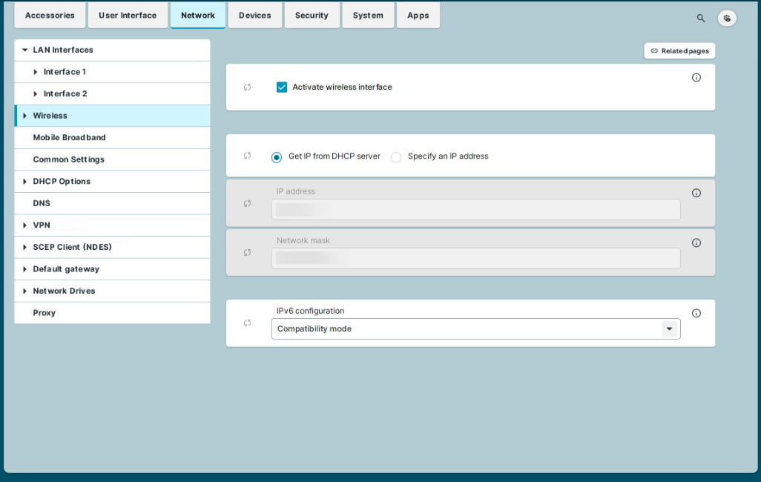Switch to the Security tab

click(312, 16)
